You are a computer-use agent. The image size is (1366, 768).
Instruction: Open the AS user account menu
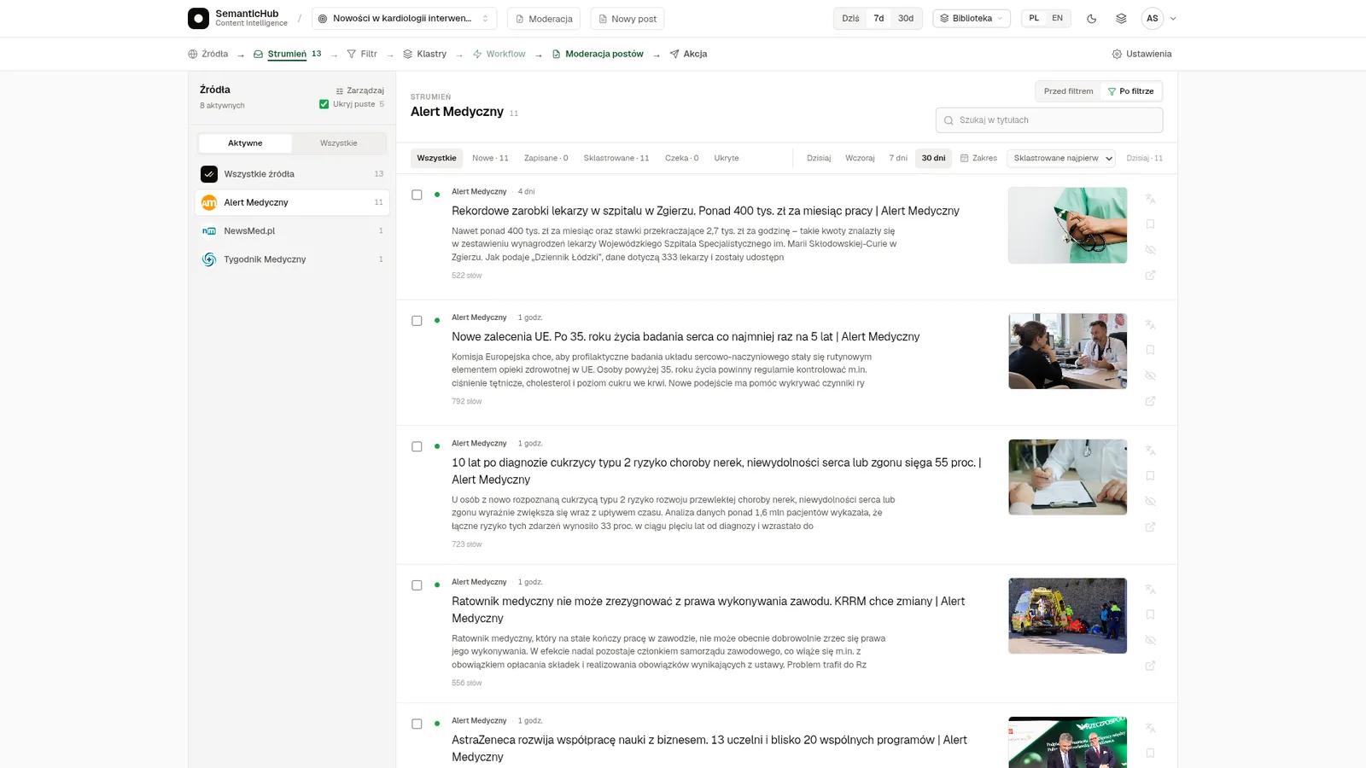(1160, 18)
